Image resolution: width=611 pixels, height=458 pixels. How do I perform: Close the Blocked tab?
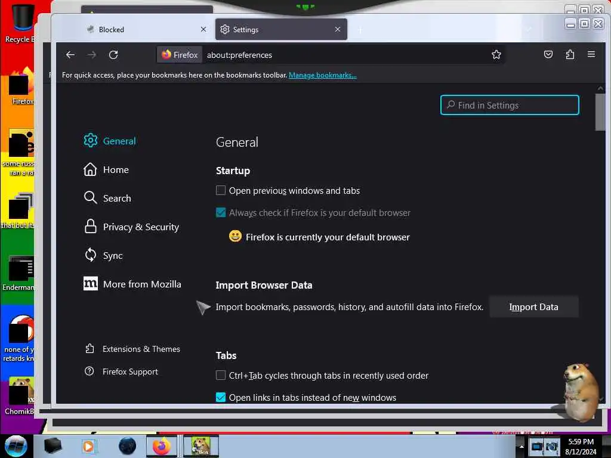coord(203,29)
